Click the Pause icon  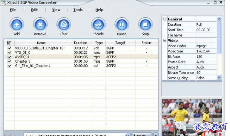122,25
